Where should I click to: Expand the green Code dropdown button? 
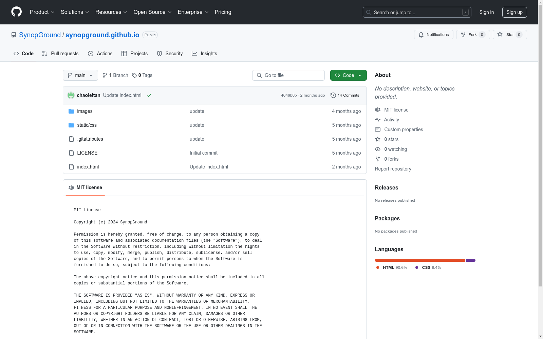point(349,75)
